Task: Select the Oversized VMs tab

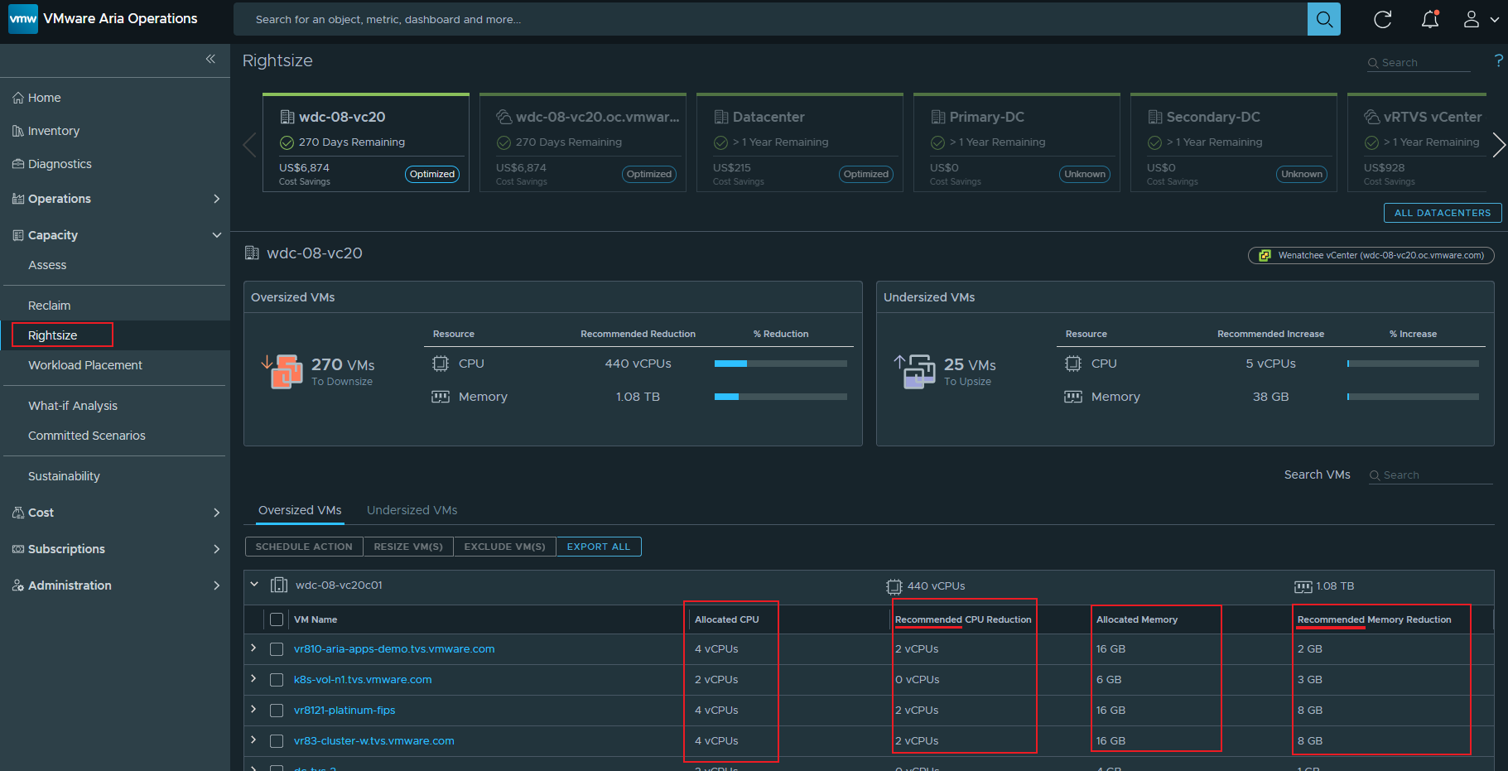Action: coord(300,510)
